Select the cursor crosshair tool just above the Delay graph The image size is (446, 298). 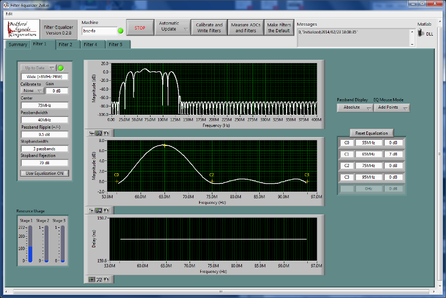pyautogui.click(x=91, y=211)
